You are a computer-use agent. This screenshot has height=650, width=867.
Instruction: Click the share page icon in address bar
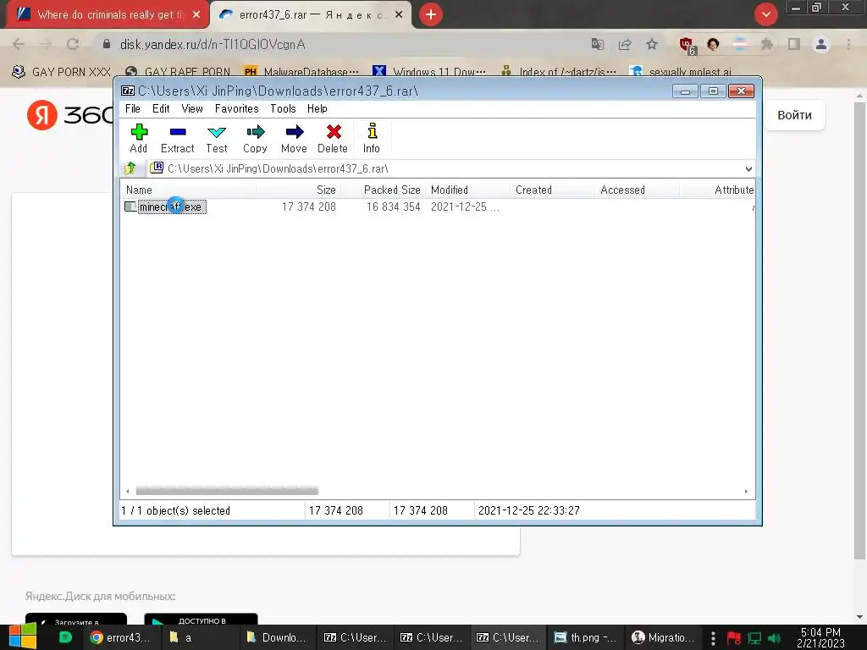click(x=625, y=44)
